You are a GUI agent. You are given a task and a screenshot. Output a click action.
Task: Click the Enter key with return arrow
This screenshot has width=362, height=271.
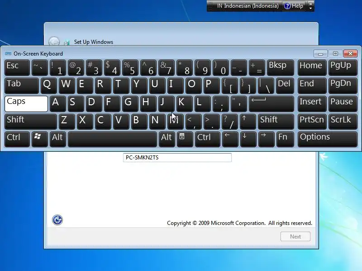[271, 104]
